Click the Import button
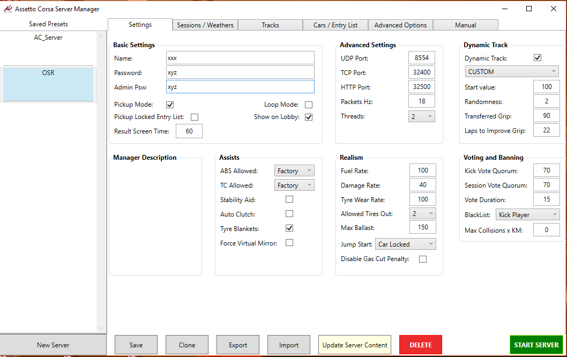The width and height of the screenshot is (567, 357). point(288,345)
